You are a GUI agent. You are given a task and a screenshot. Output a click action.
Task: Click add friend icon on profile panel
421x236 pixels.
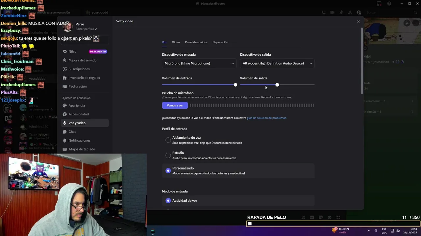coord(407,23)
